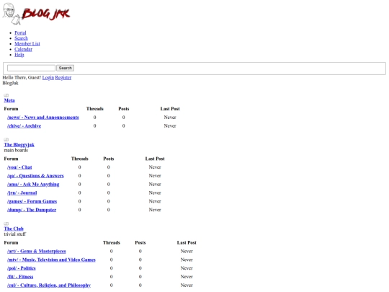Open The Club category link

(x=14, y=229)
